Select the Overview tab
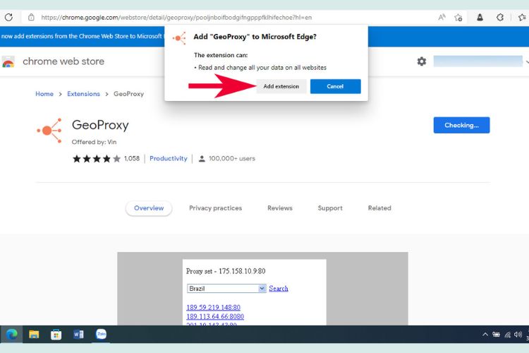Screen dimensions: 529x353 (149, 208)
